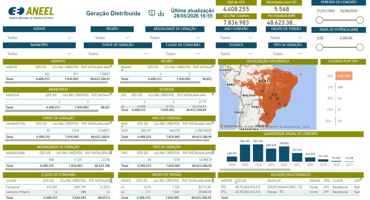Sort by the REGIAO column header in the REGIÃO table
Image resolution: width=370 pixels, height=200 pixels.
tap(126, 67)
